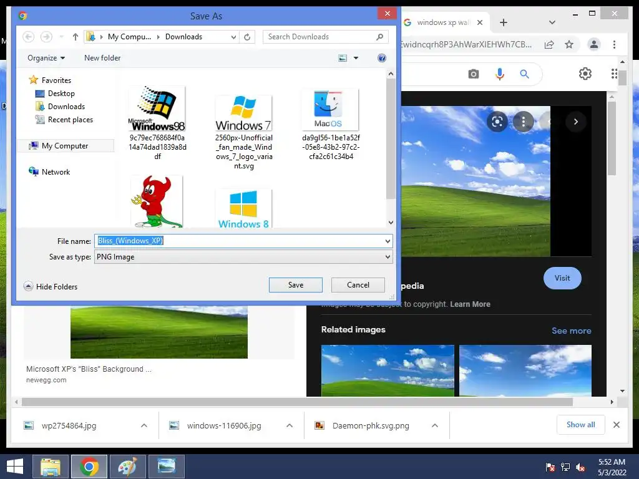This screenshot has width=639, height=479.
Task: Open Chrome tab search chevron
Action: [552, 22]
